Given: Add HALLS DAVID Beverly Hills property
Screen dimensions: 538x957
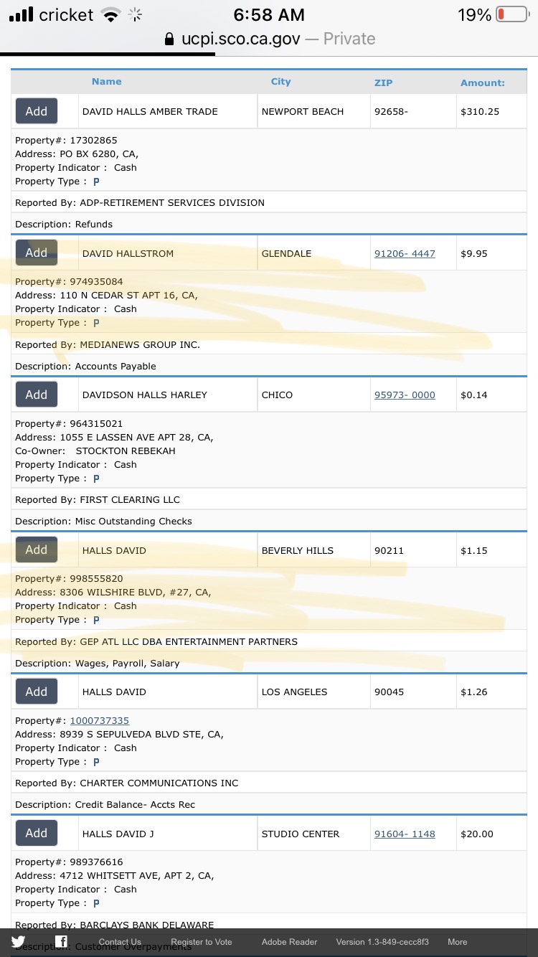Looking at the screenshot, I should pos(37,550).
